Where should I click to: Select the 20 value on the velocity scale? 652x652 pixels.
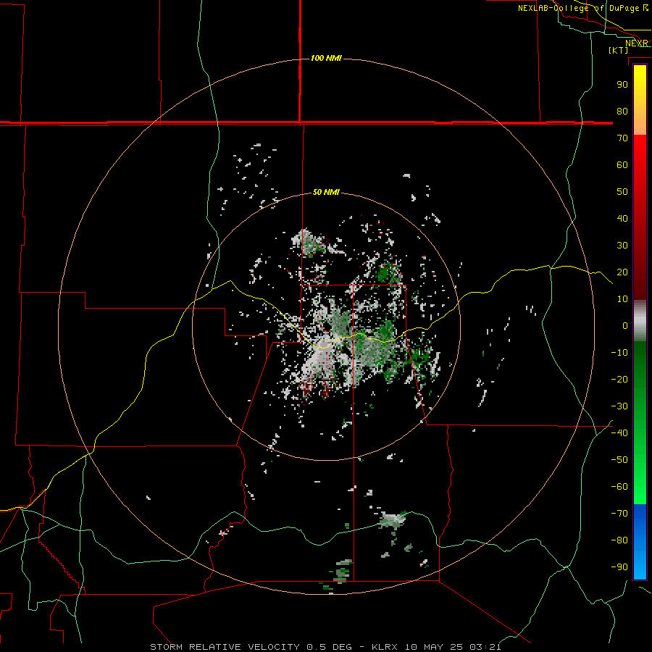(x=622, y=272)
